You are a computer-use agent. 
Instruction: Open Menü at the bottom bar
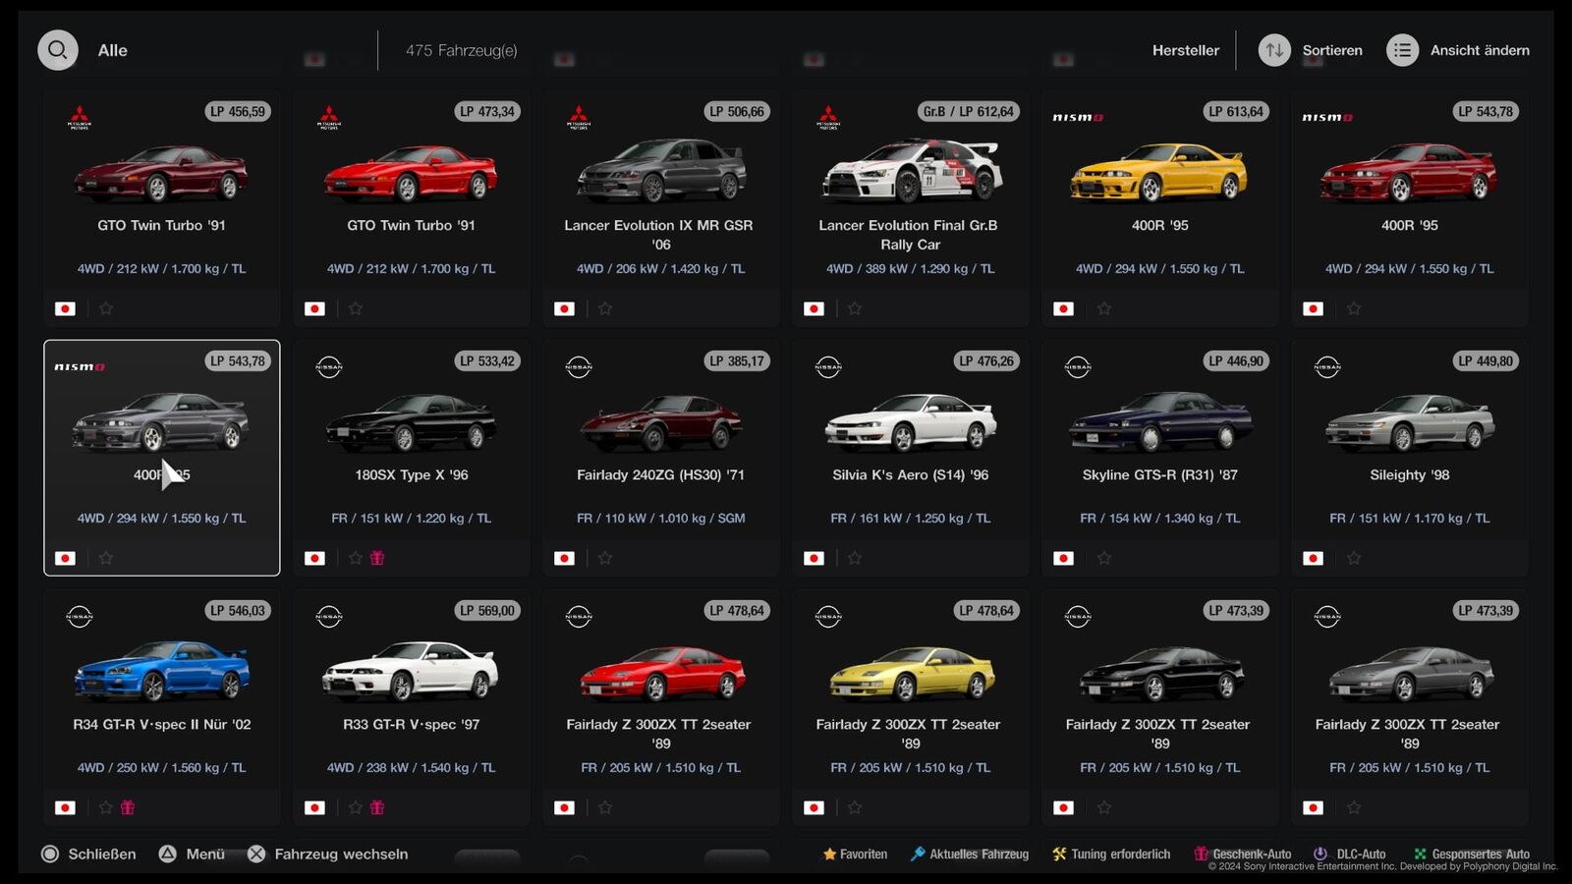click(x=193, y=855)
